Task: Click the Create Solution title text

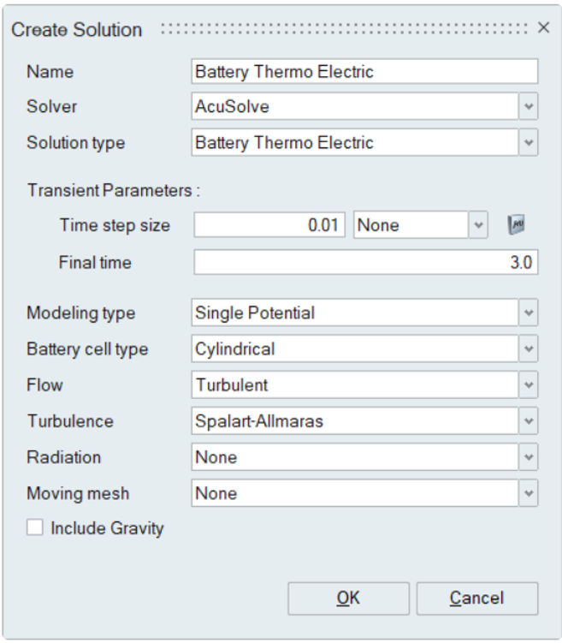Action: point(75,30)
